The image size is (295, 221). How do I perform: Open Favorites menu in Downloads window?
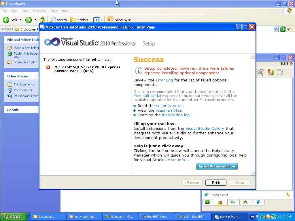(39, 11)
